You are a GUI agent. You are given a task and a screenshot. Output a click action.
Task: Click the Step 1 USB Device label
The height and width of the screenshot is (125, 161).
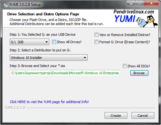tap(42, 34)
